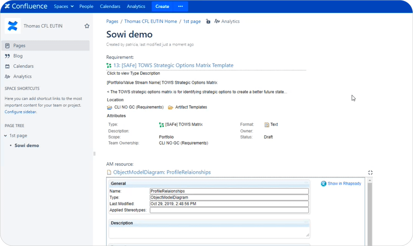This screenshot has height=246, width=413.
Task: Click the Draft status value
Action: point(268,137)
